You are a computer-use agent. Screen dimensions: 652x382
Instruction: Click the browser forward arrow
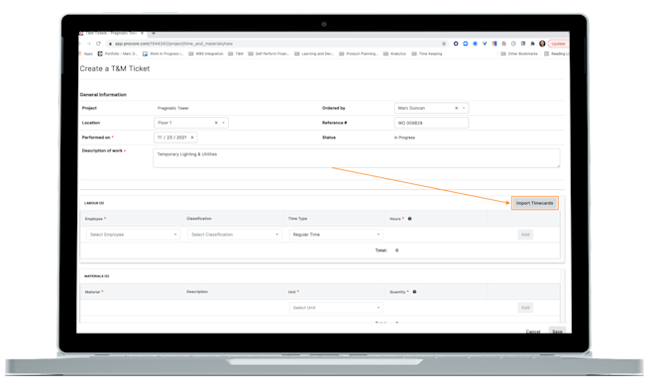coord(88,44)
